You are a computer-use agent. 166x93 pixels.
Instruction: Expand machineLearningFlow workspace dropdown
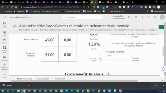[30, 17]
